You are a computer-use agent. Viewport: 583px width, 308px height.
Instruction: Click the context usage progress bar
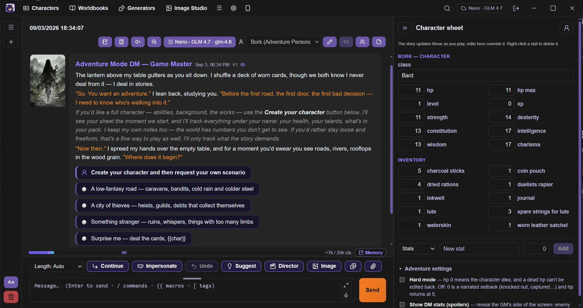pyautogui.click(x=175, y=253)
